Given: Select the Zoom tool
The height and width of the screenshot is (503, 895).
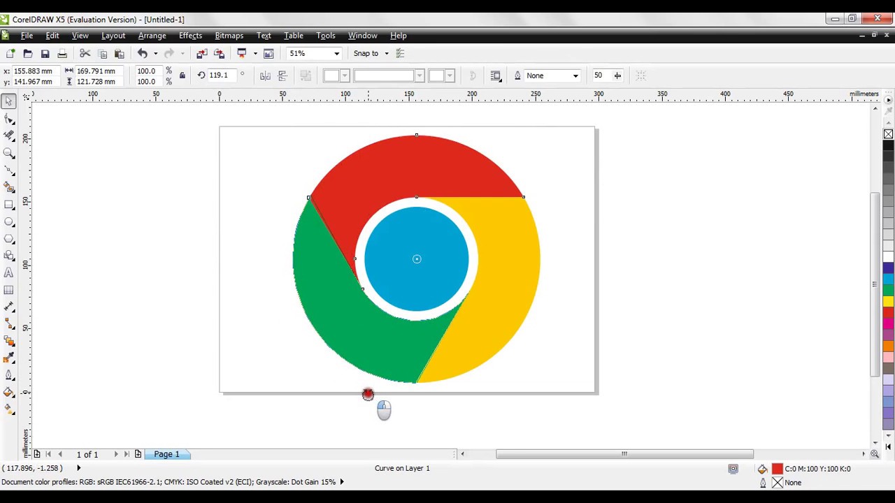Looking at the screenshot, I should (x=9, y=154).
